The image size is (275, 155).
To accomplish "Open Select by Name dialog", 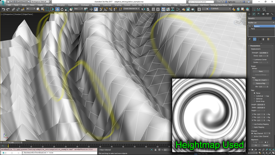I will point(43,9).
